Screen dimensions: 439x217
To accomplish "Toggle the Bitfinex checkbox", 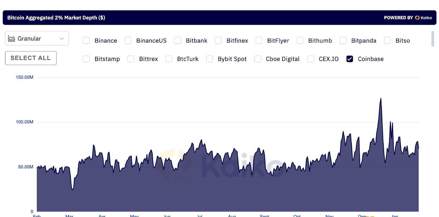I will (218, 40).
